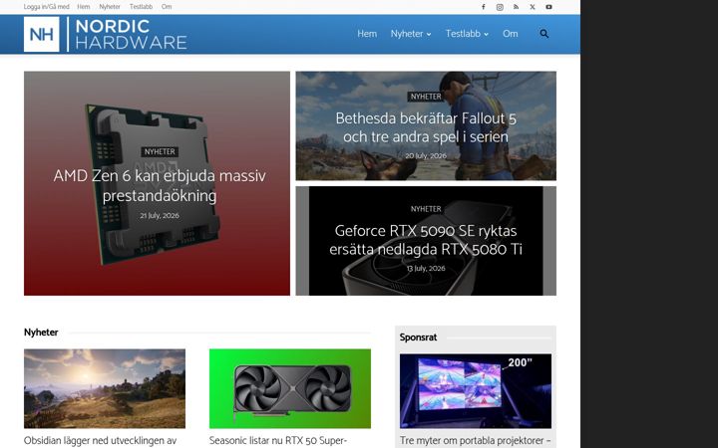Open Om in the blue navigation bar
The image size is (718, 448).
pyautogui.click(x=511, y=34)
